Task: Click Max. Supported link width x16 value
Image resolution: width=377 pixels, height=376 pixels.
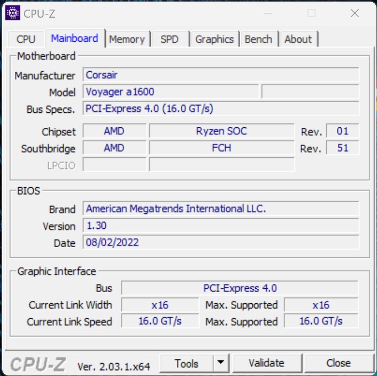Action: coord(321,305)
